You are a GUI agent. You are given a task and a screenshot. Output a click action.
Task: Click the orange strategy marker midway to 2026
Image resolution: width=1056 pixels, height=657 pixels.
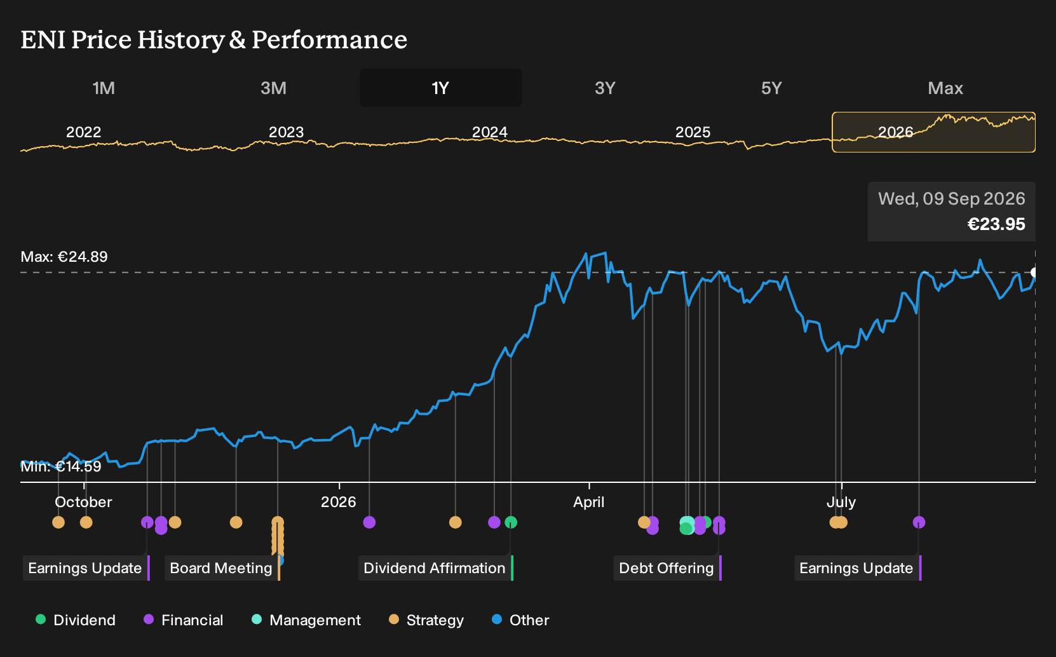click(236, 522)
